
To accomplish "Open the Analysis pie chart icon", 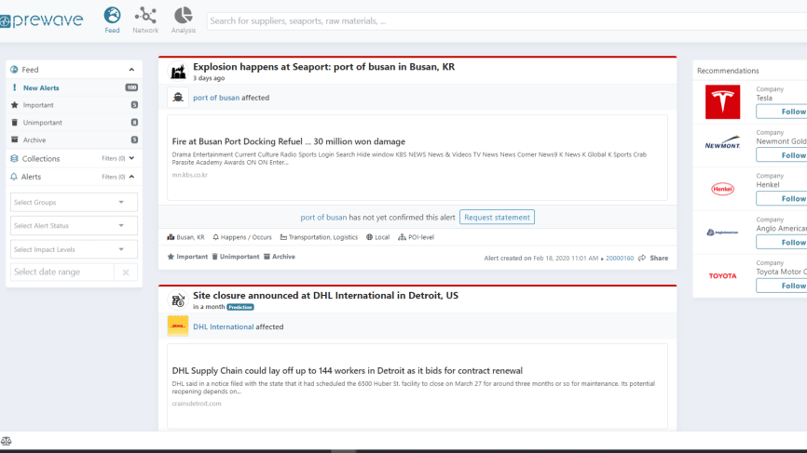I will 184,16.
